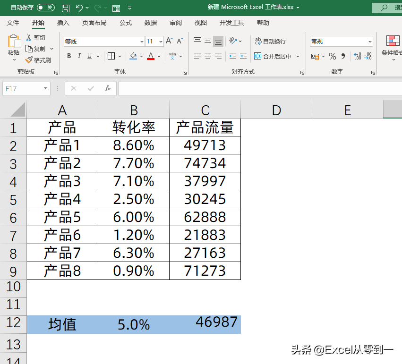402x364 pixels.
Task: Increase font size with larger A icon
Action: coord(169,41)
